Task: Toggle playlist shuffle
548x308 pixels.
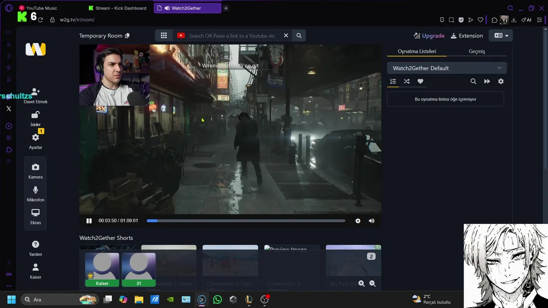Action: click(407, 81)
